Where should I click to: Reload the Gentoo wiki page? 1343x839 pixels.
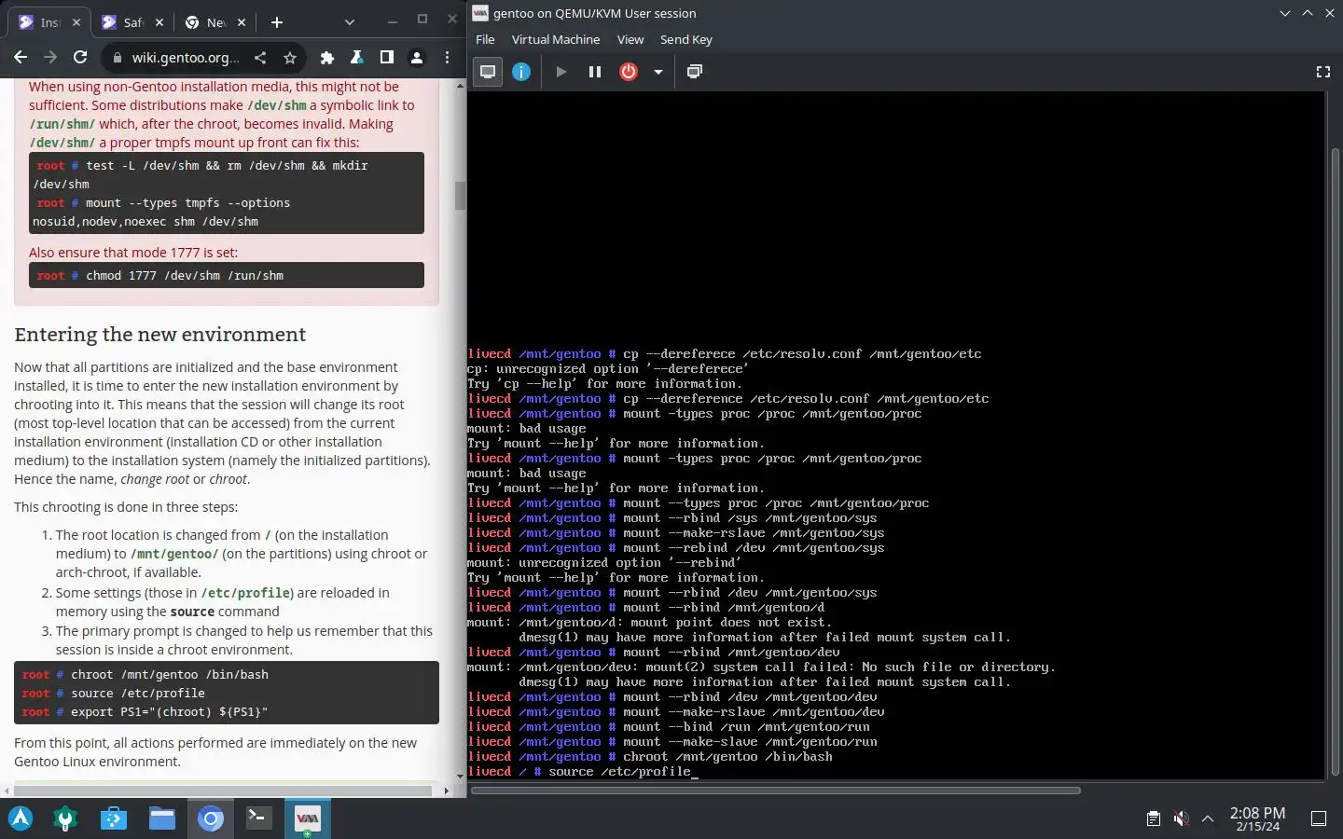tap(80, 58)
